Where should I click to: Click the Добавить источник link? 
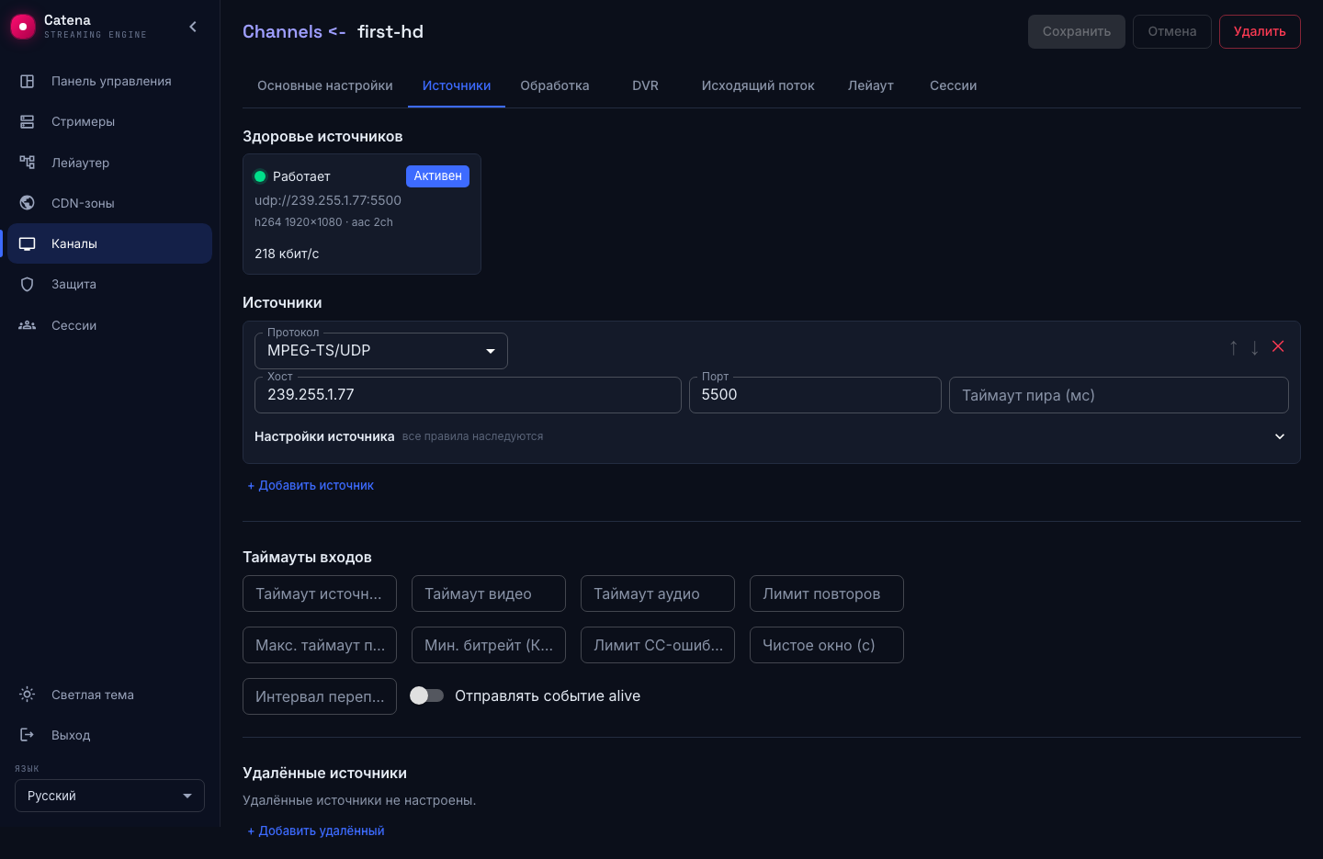tap(311, 485)
